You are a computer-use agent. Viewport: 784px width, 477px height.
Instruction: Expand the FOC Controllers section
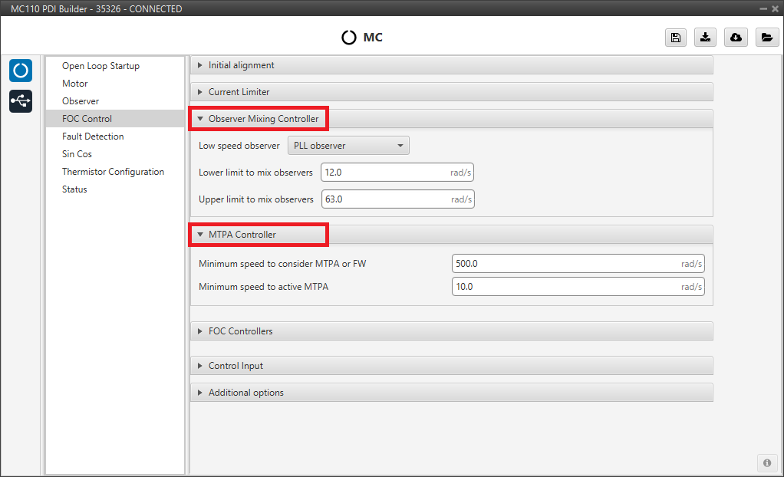(240, 331)
